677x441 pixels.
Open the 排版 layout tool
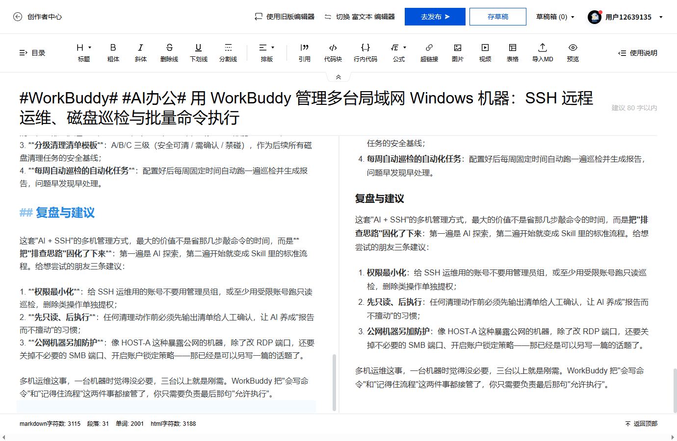point(267,52)
